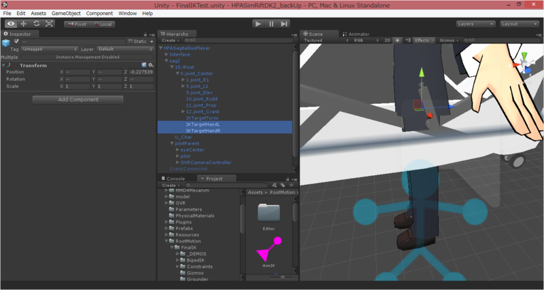Open the Layout dropdown

tap(519, 24)
